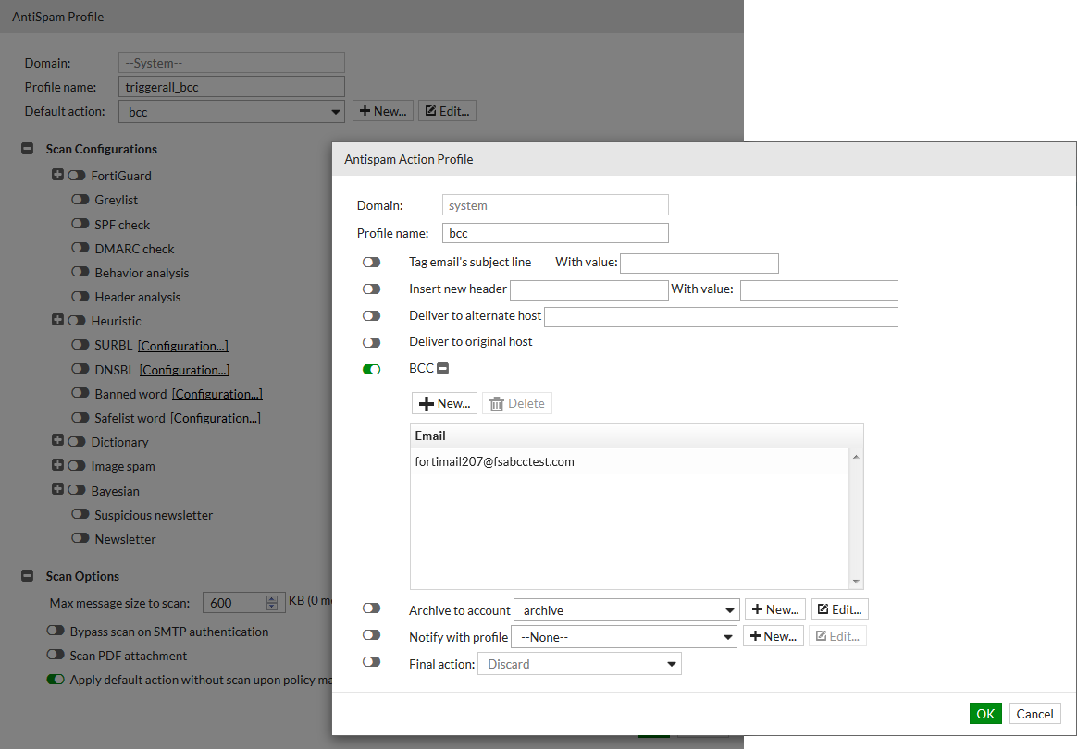Click New button above the BCC email list

click(x=444, y=403)
